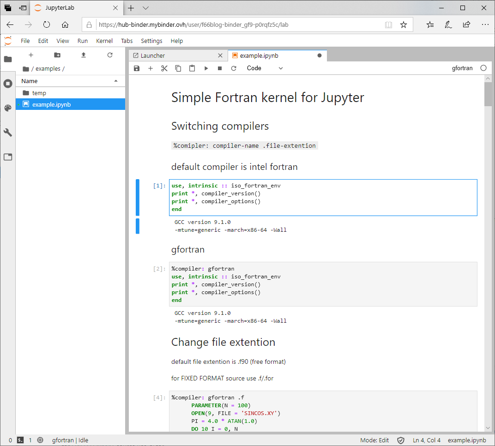Interrupt the kernel with stop button
The height and width of the screenshot is (446, 495).
220,68
